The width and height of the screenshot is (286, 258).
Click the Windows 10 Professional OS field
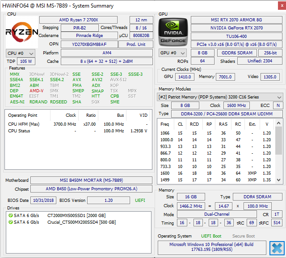point(212,247)
